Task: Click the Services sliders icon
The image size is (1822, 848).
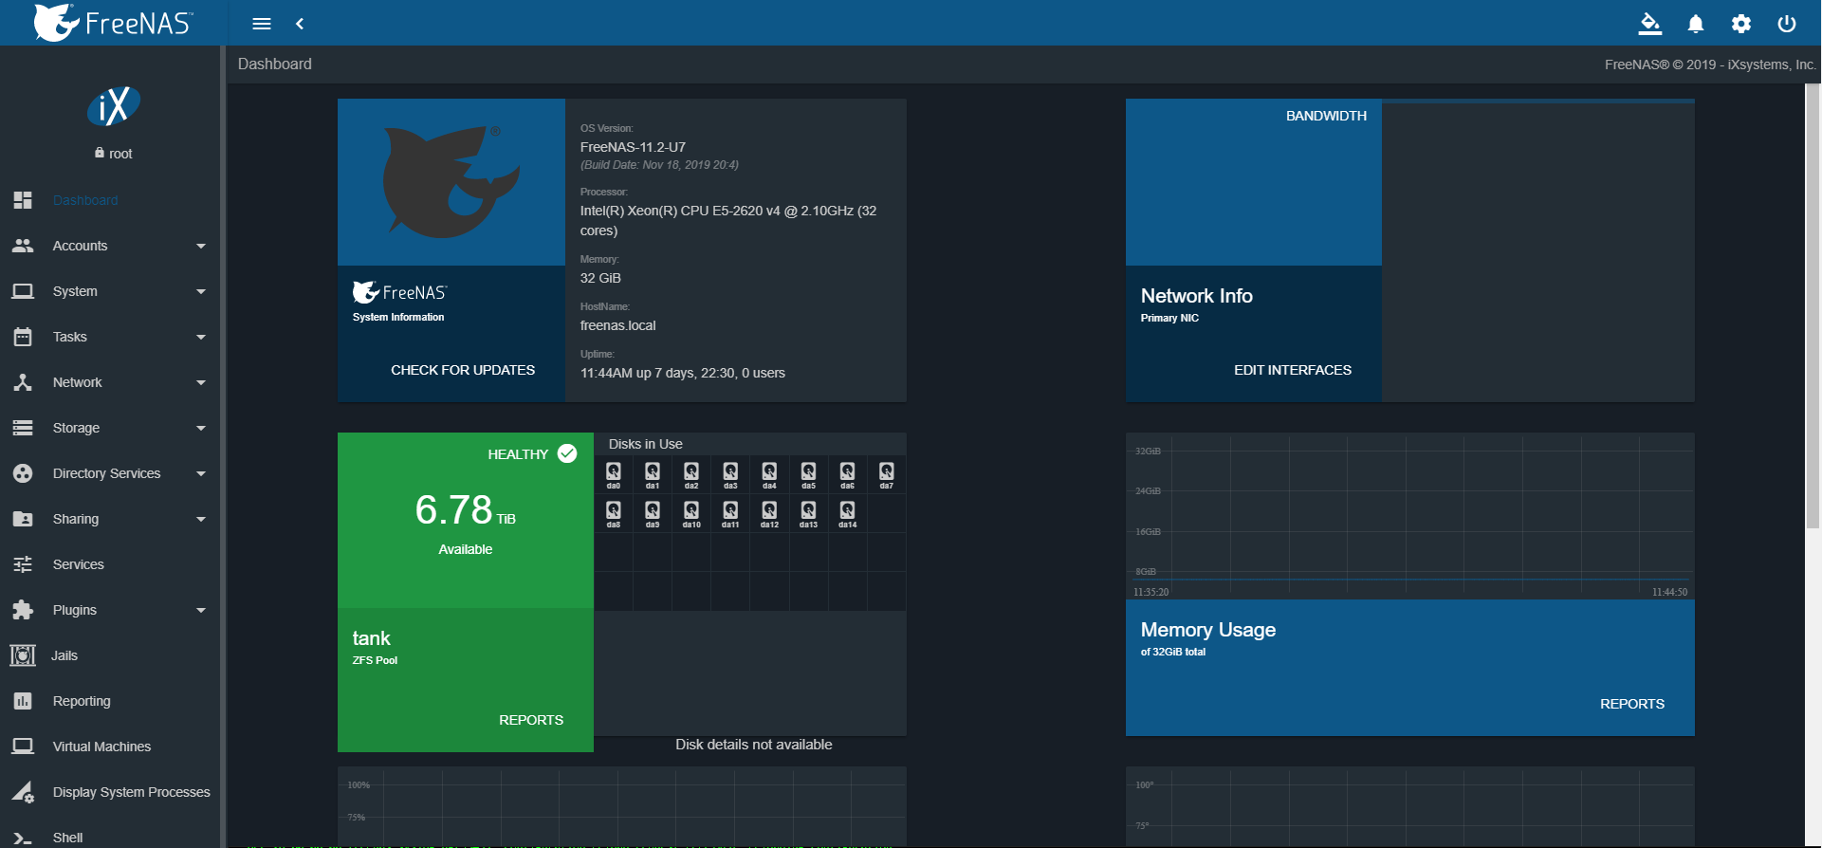Action: [23, 564]
